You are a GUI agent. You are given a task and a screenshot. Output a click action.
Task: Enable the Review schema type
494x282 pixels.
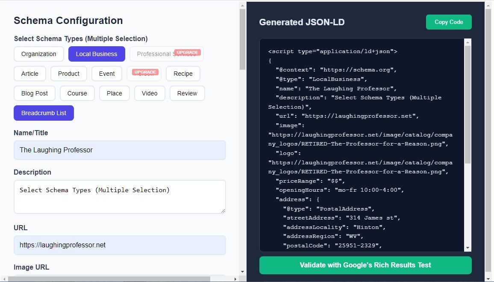click(x=187, y=93)
